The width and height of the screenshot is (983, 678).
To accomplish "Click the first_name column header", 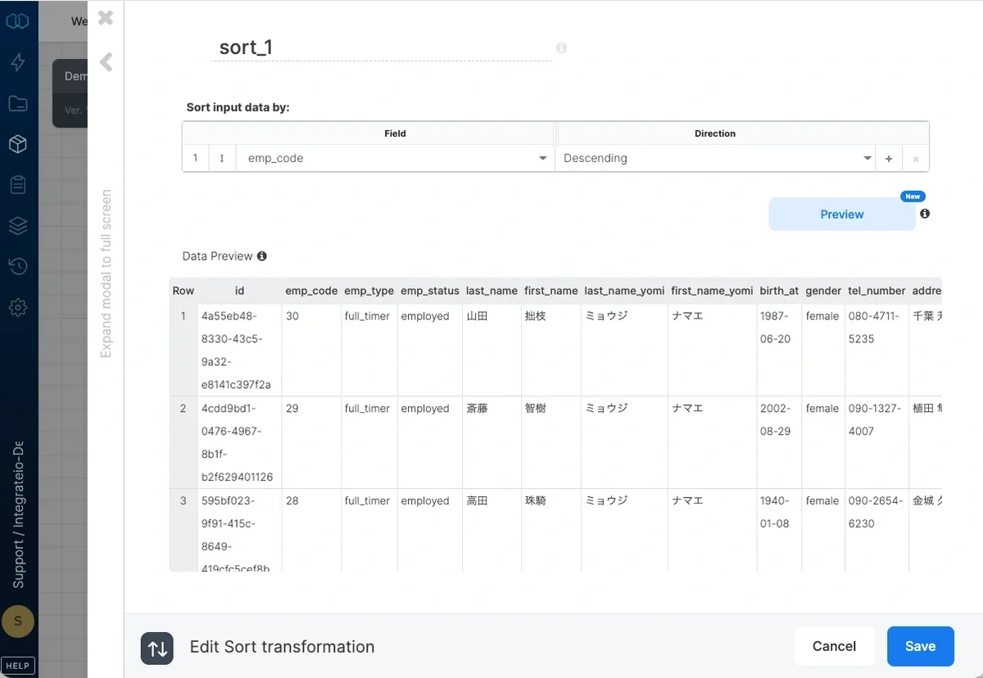I will point(550,291).
